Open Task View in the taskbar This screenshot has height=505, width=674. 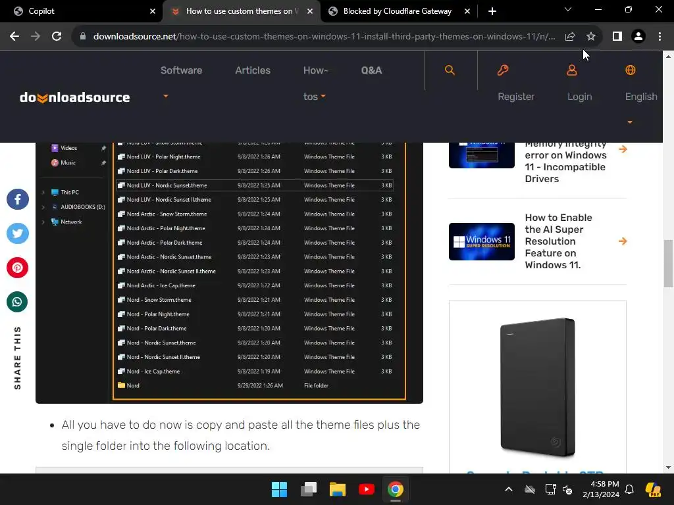click(x=309, y=489)
